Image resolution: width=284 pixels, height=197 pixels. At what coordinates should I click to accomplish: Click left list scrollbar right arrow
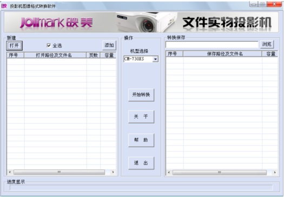[x=113, y=172]
